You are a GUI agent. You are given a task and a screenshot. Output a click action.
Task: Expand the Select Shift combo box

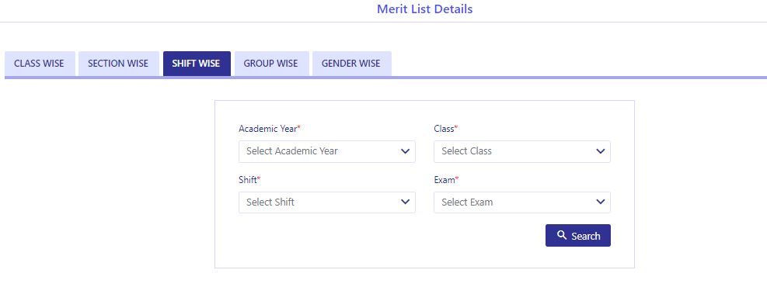(326, 202)
